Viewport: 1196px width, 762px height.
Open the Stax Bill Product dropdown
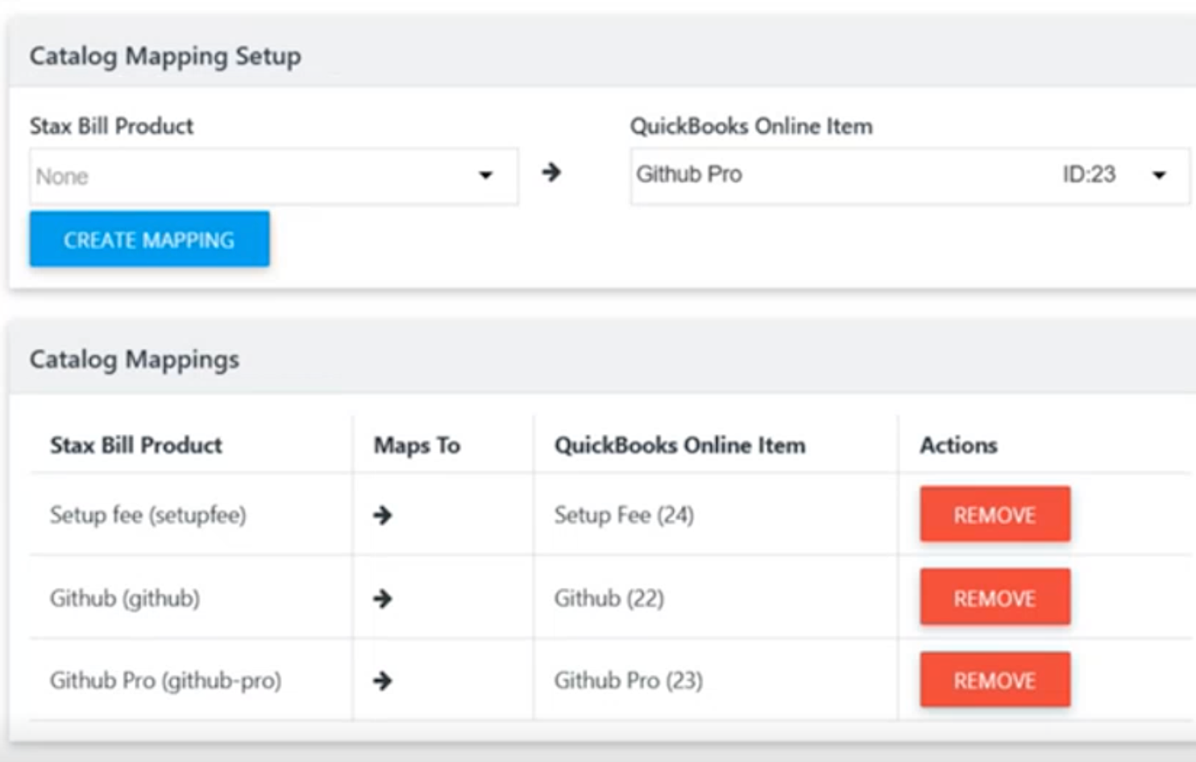click(x=273, y=176)
